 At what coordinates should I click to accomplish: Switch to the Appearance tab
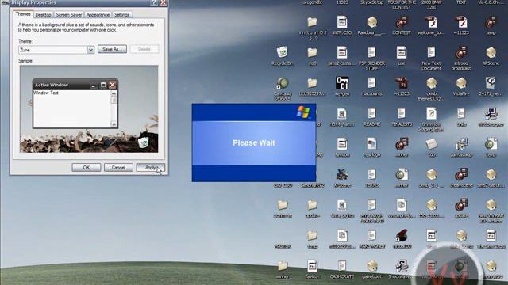pyautogui.click(x=98, y=15)
